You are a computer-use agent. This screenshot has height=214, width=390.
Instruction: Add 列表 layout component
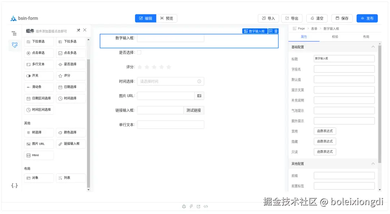tap(71, 178)
